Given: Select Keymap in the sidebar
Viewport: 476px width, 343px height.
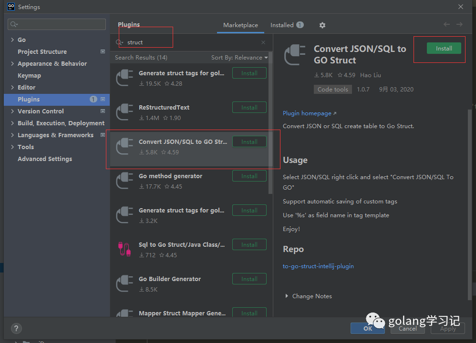Looking at the screenshot, I should click(57, 76).
